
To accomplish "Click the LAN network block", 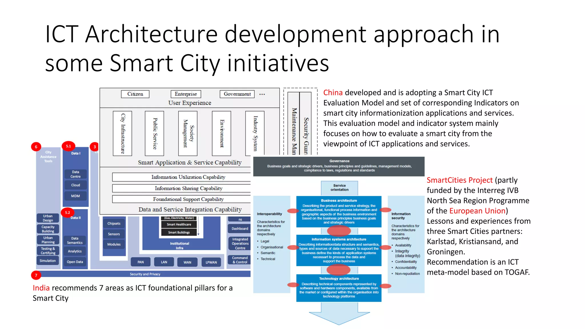I will 164,262.
